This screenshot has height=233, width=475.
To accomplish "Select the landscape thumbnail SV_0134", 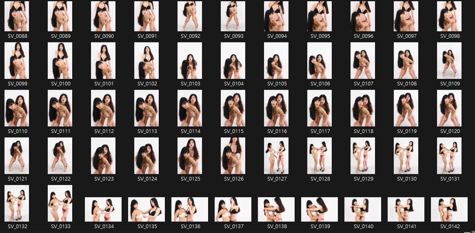I will 103,209.
